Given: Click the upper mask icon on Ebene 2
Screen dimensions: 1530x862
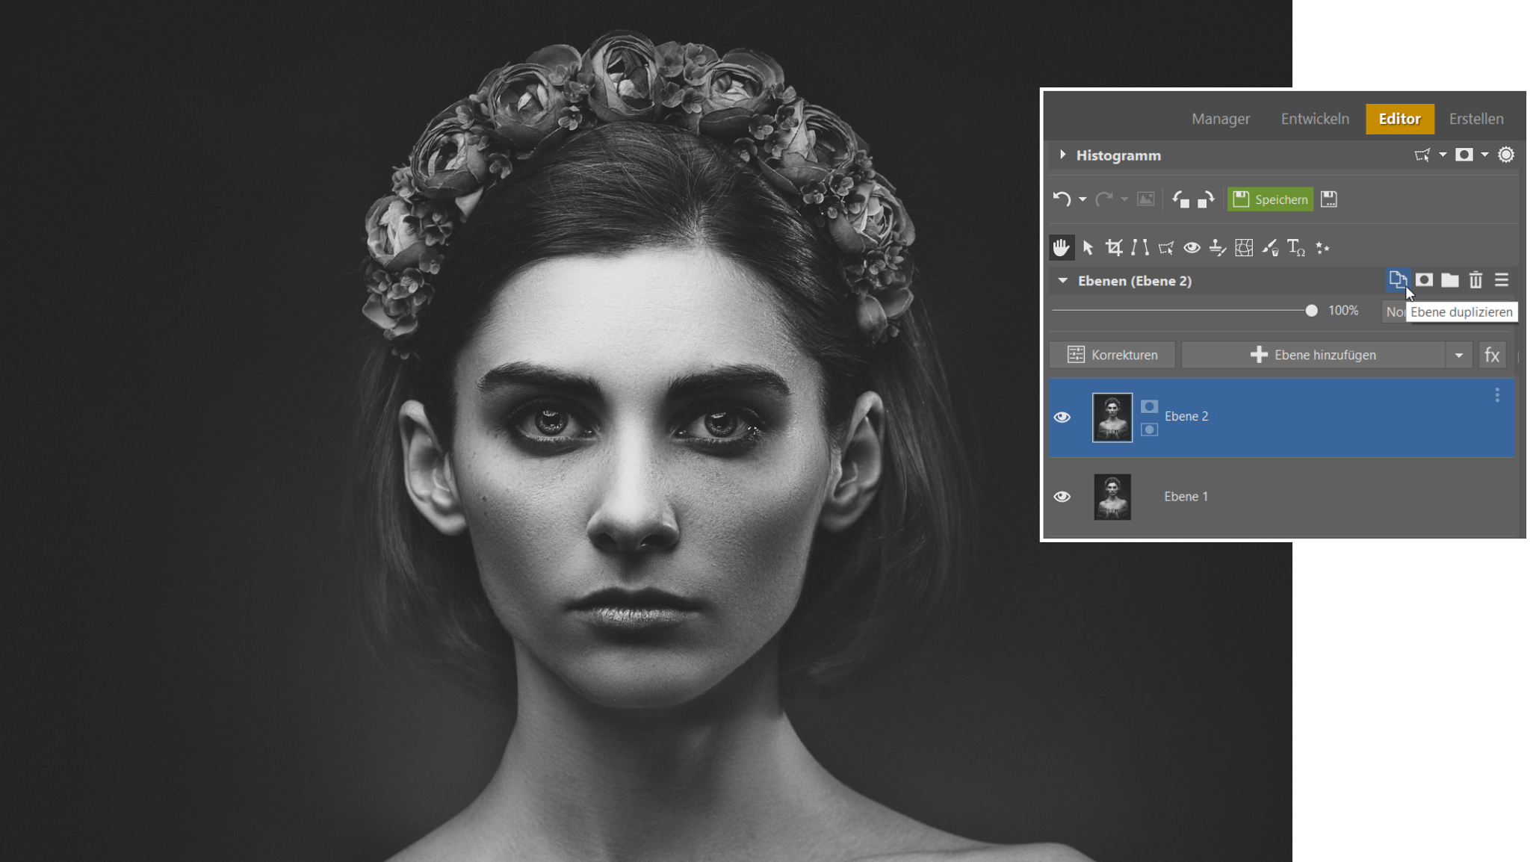Looking at the screenshot, I should click(x=1149, y=406).
